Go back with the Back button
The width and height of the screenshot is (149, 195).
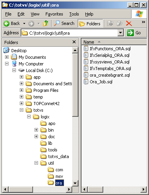[12, 23]
